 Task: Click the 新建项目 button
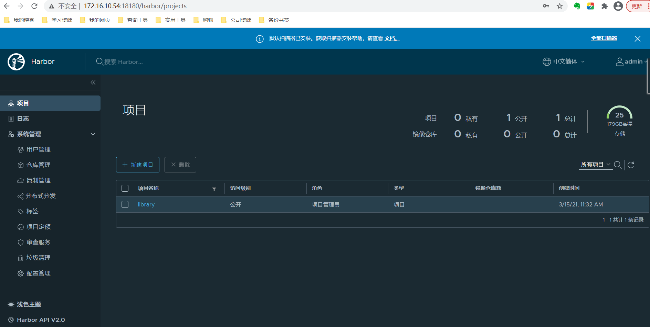pos(138,165)
